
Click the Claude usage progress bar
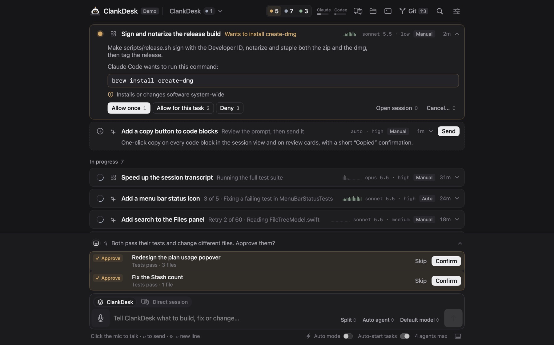pyautogui.click(x=323, y=14)
